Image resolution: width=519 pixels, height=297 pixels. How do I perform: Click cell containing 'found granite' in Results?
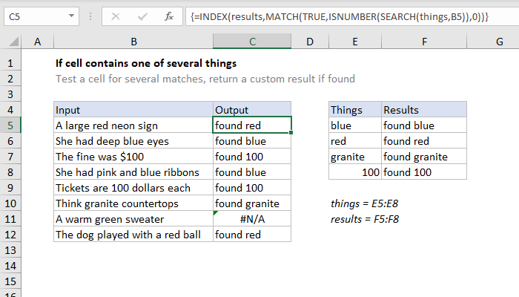tap(424, 157)
